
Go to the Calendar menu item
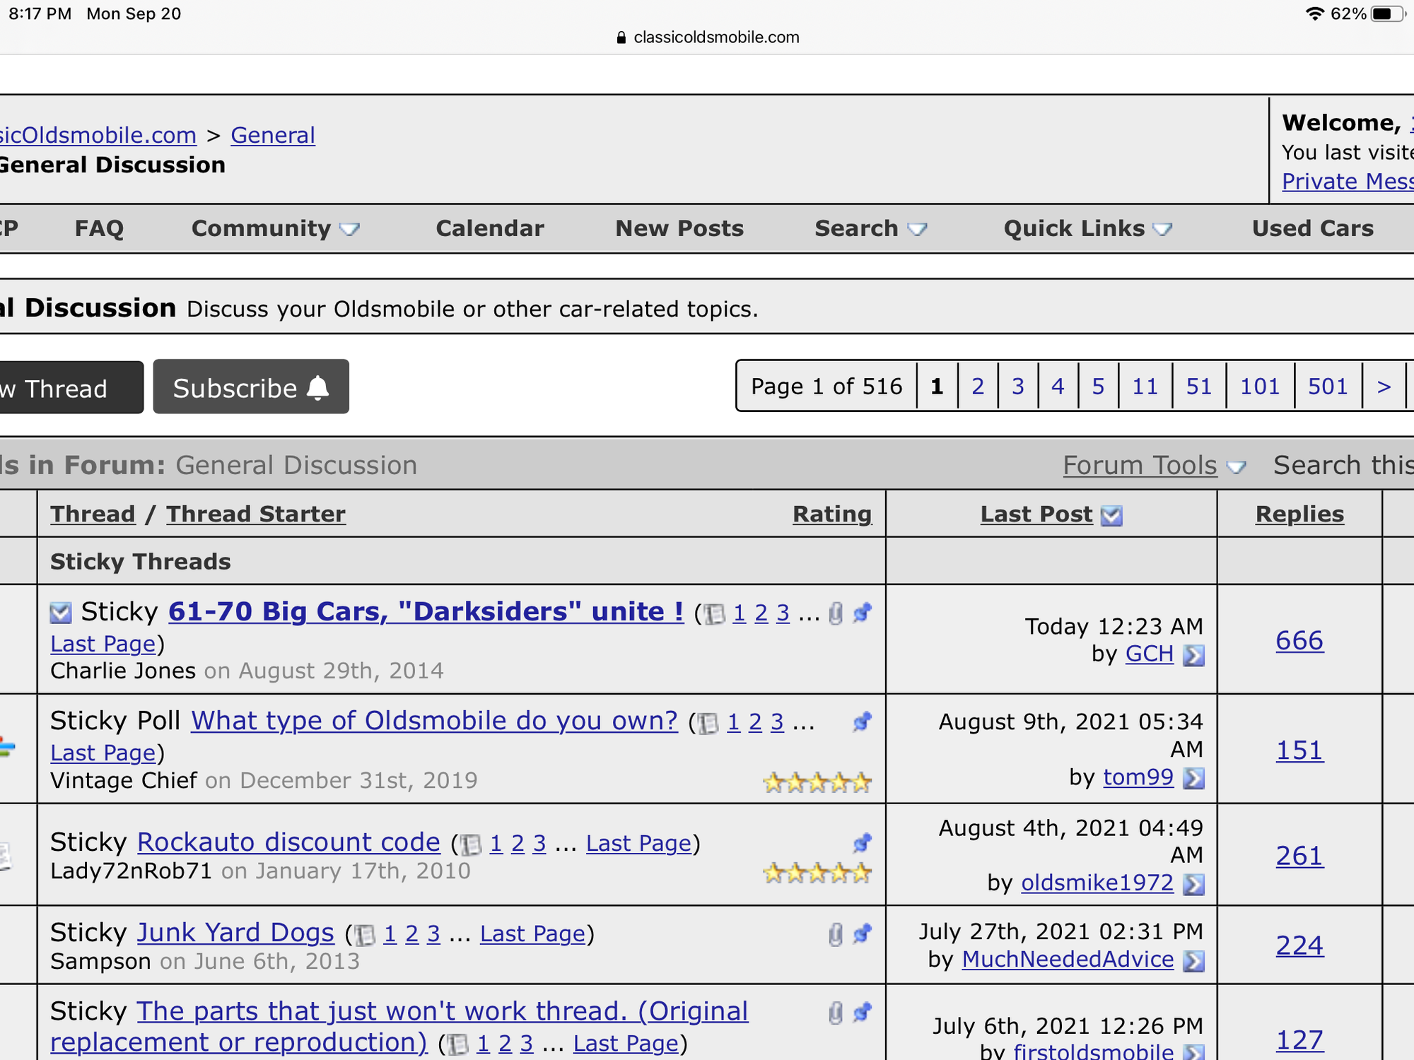pos(489,228)
